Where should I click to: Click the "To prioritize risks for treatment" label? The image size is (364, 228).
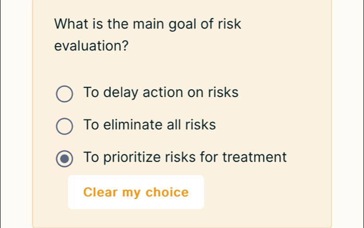pyautogui.click(x=185, y=157)
